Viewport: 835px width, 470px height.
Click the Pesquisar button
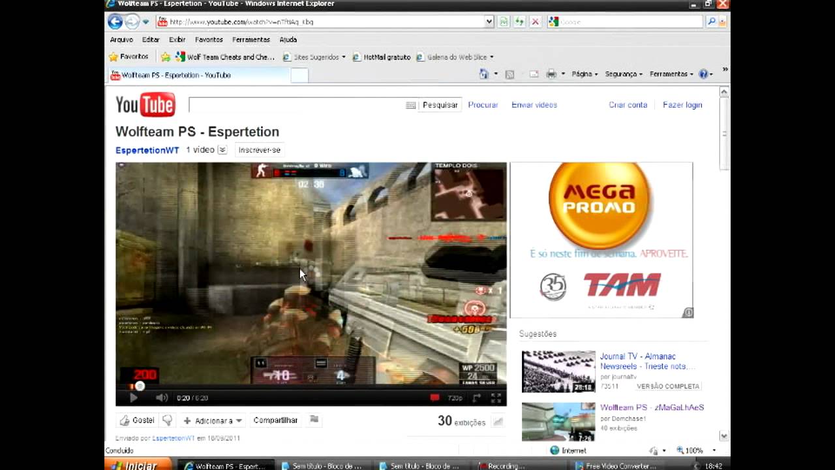440,104
